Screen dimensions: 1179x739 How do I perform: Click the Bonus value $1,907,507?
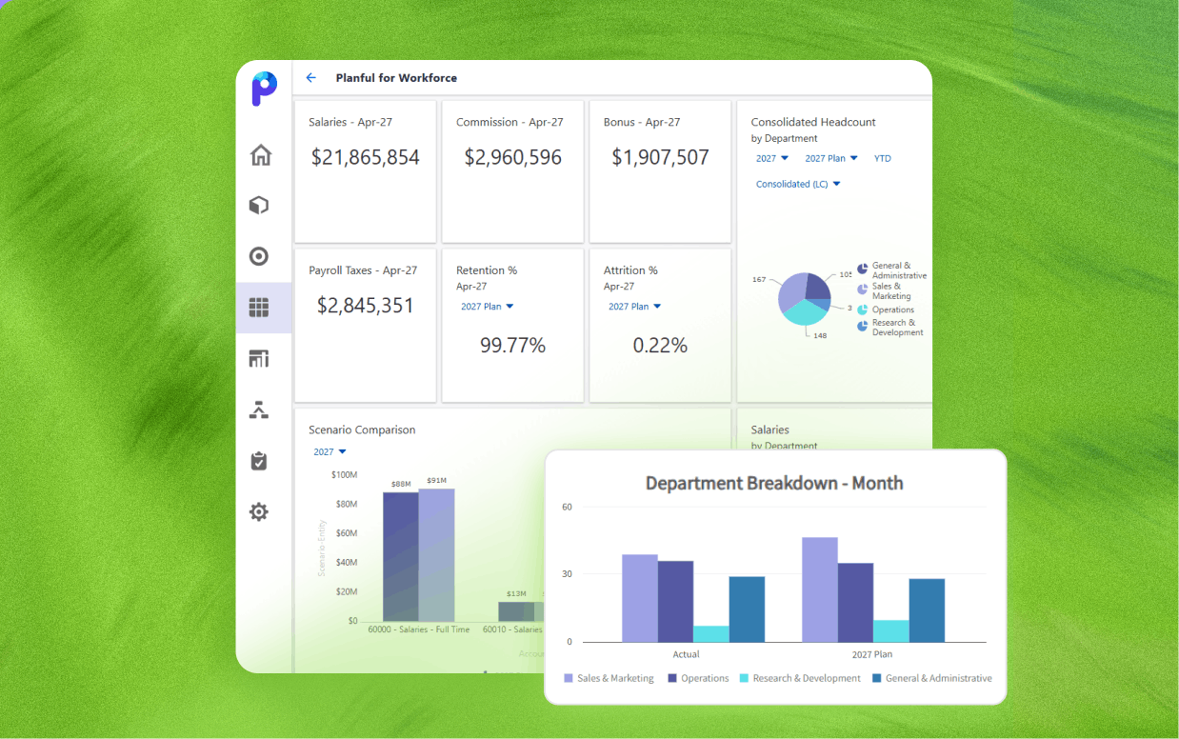click(660, 158)
